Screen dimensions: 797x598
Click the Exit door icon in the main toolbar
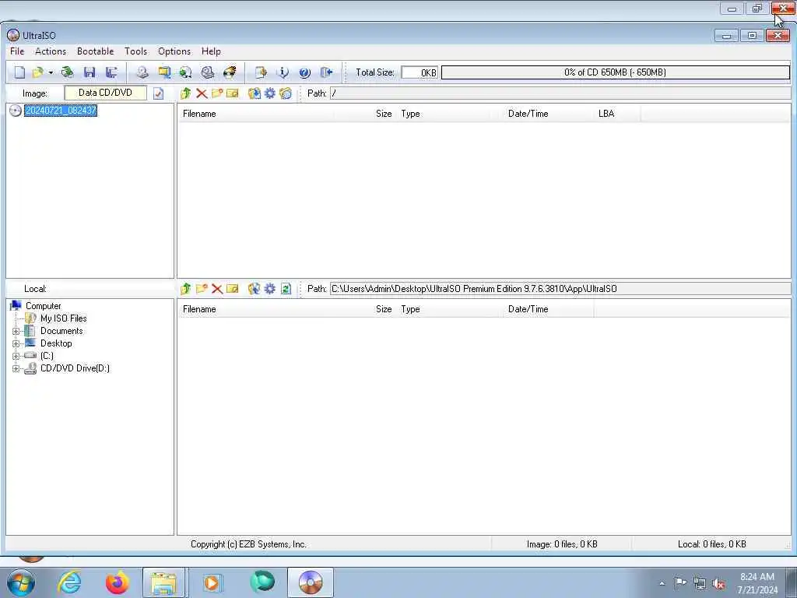coord(326,72)
